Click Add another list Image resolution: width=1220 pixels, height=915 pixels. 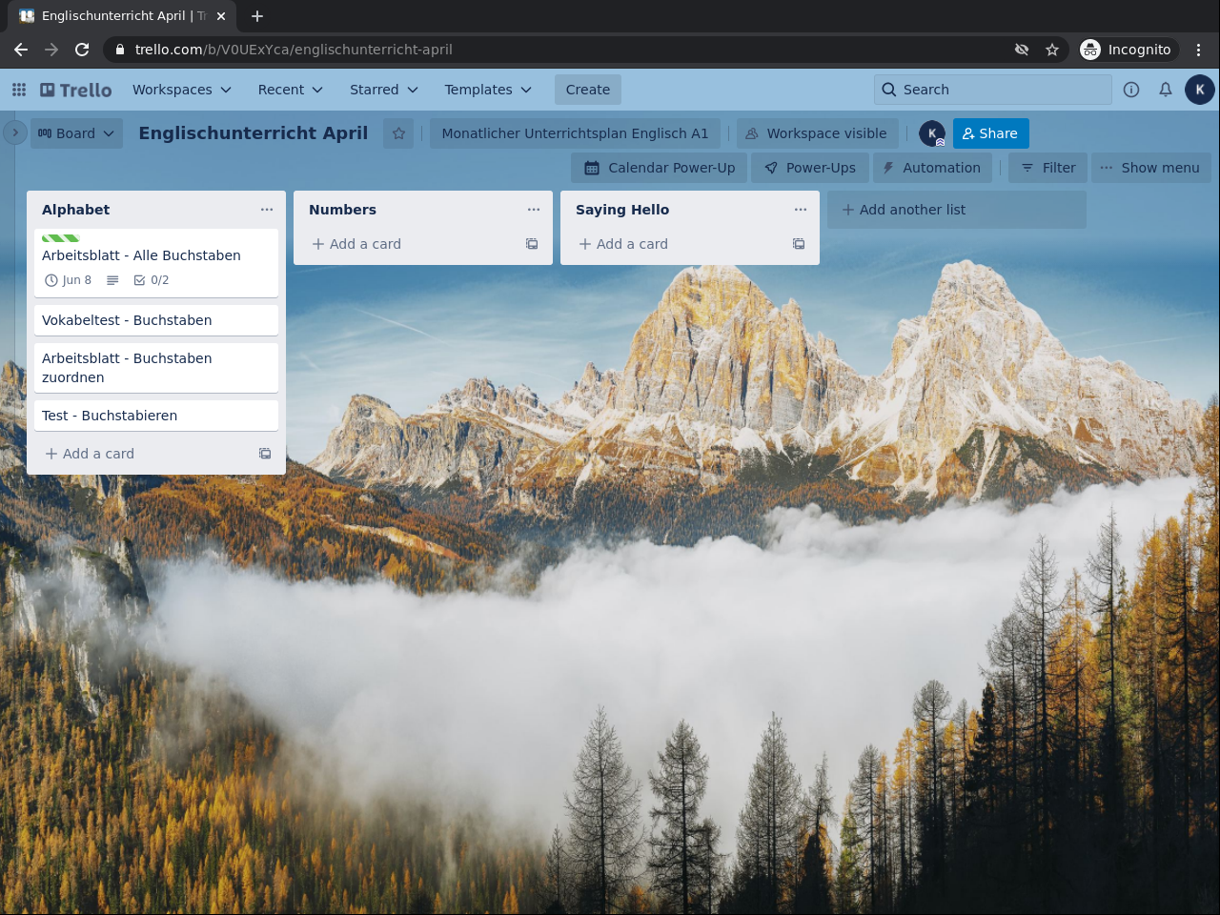957,210
